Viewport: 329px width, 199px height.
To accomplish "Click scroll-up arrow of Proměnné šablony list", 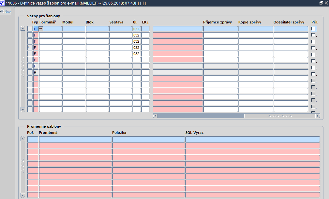I will [22, 139].
